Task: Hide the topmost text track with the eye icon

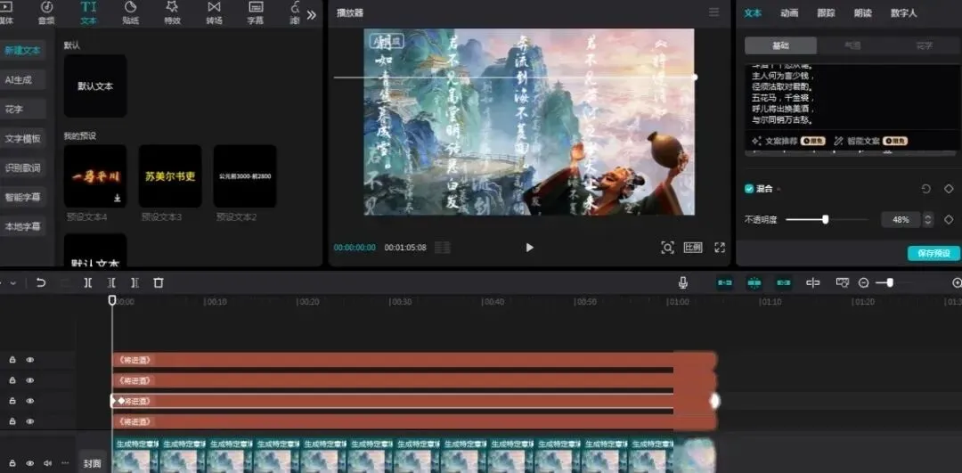Action: pyautogui.click(x=29, y=360)
